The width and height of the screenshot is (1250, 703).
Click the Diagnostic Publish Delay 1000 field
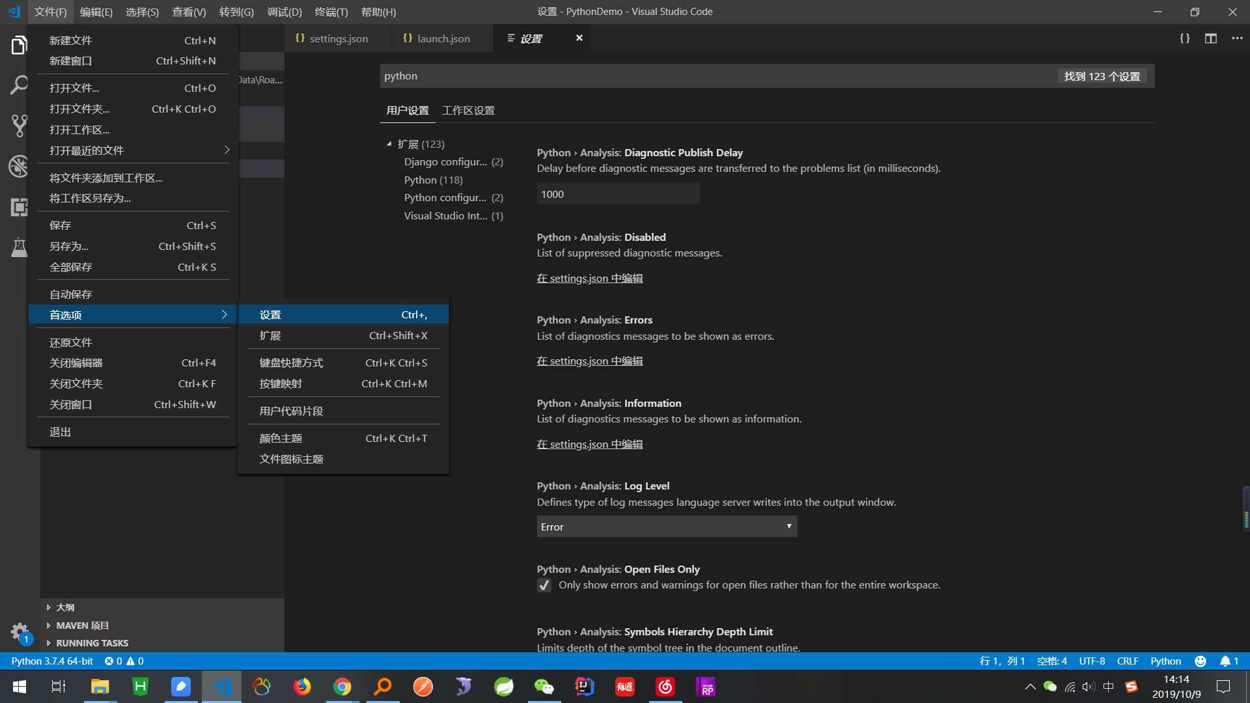coord(618,194)
